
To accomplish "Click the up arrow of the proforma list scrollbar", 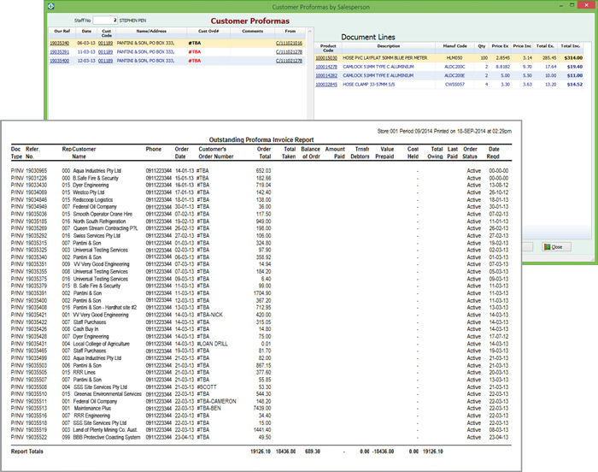I will [310, 32].
